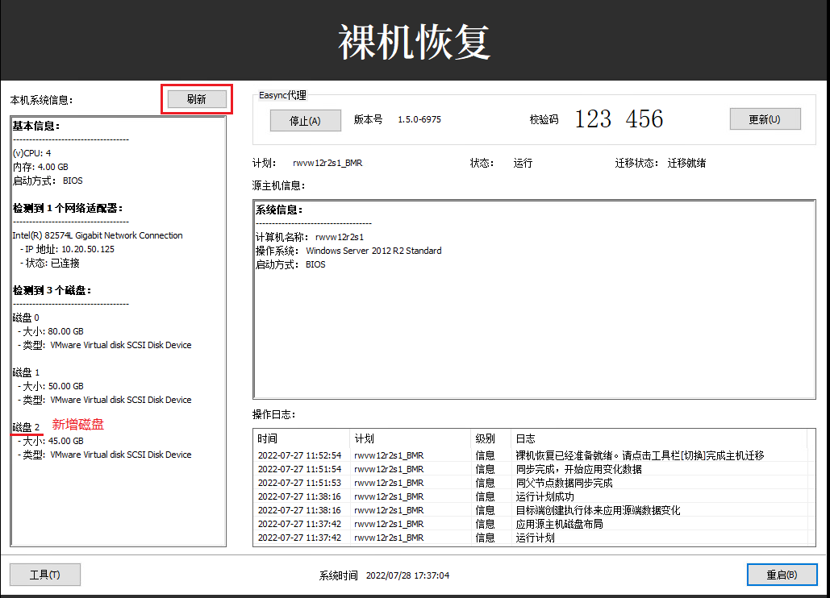The width and height of the screenshot is (830, 598).
Task: Open the 工具(T) tools button
Action: tap(44, 575)
